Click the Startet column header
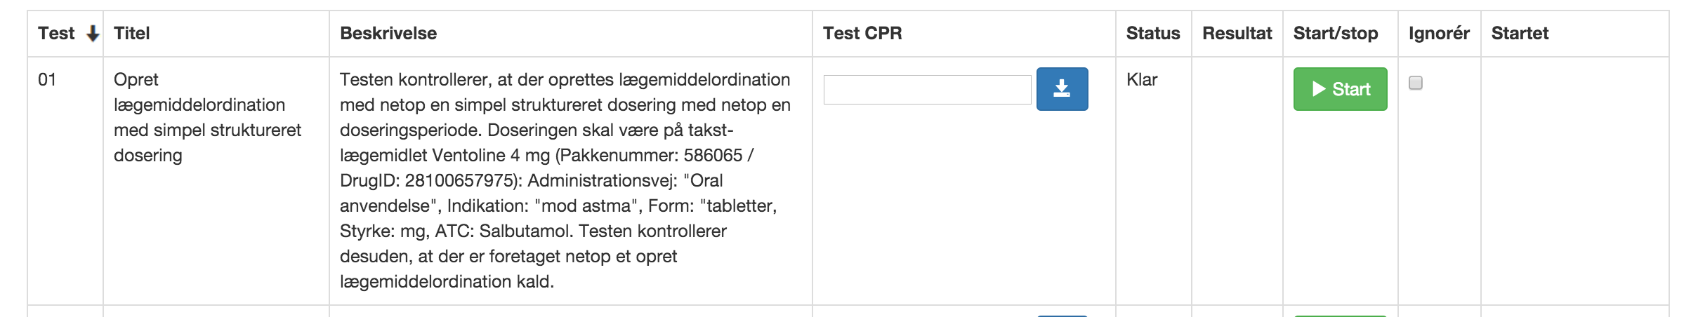Viewport: 1691px width, 317px height. click(x=1520, y=34)
